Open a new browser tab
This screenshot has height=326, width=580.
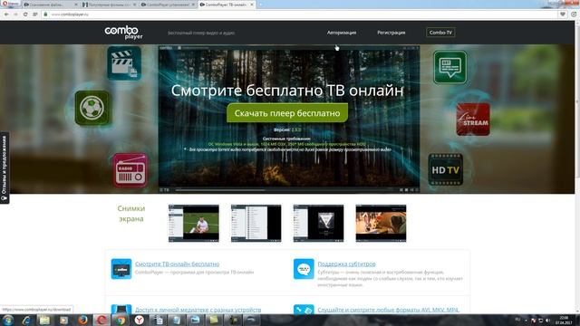(261, 5)
